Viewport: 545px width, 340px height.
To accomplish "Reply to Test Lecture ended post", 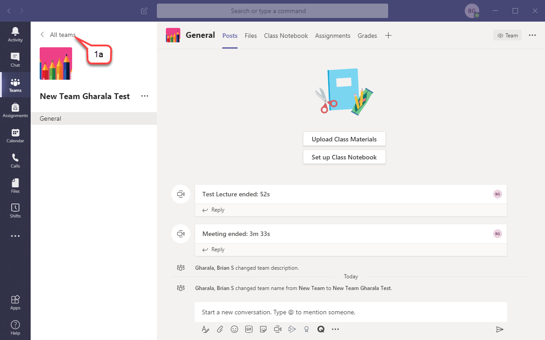I will (x=214, y=210).
